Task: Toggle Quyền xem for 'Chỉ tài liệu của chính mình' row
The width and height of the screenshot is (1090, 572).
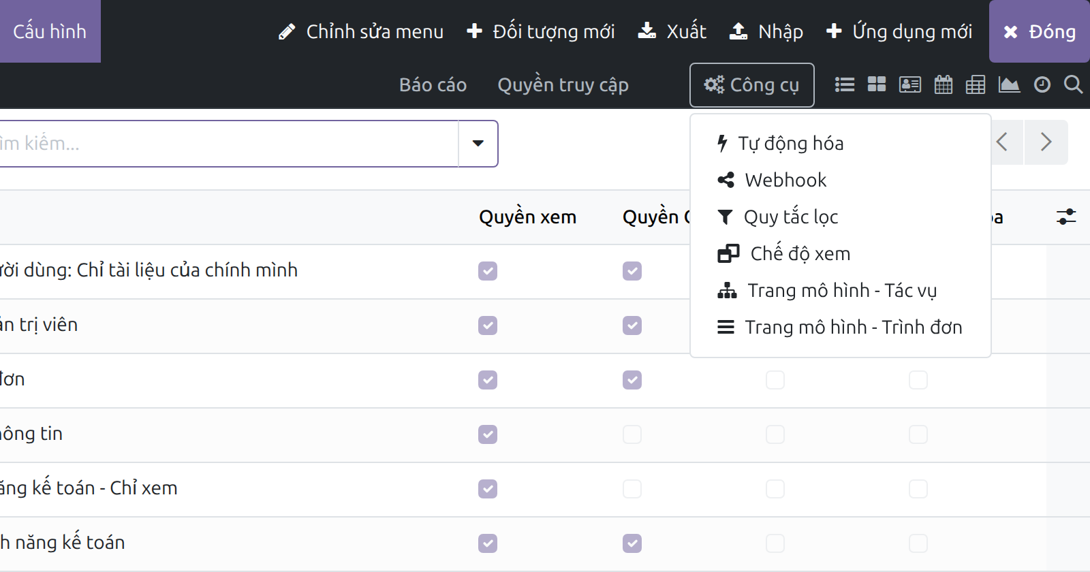Action: 488,271
